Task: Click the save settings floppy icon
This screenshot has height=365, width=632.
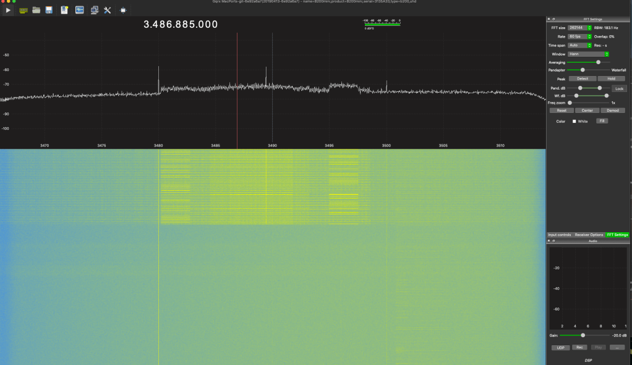Action: click(49, 10)
